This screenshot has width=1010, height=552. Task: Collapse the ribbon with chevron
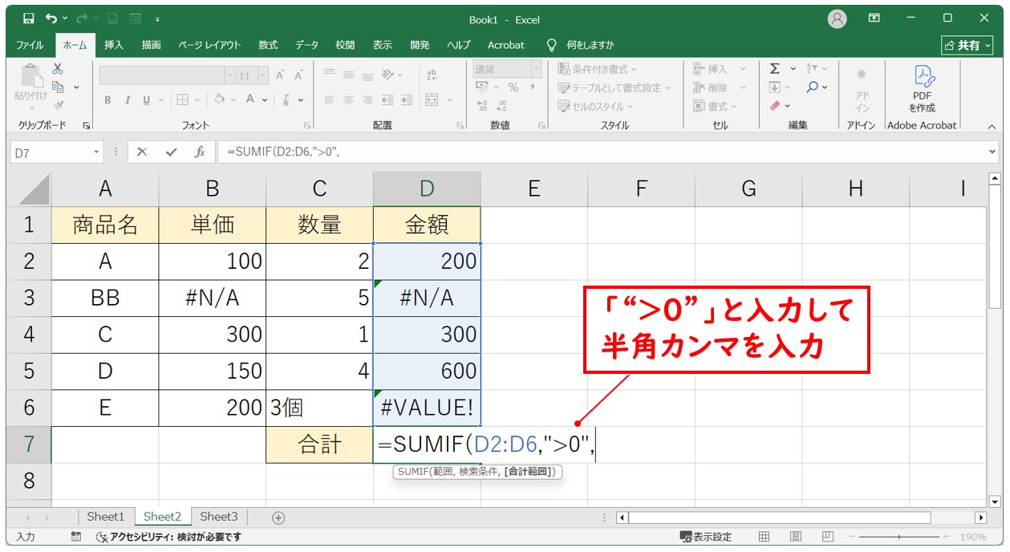click(x=992, y=126)
